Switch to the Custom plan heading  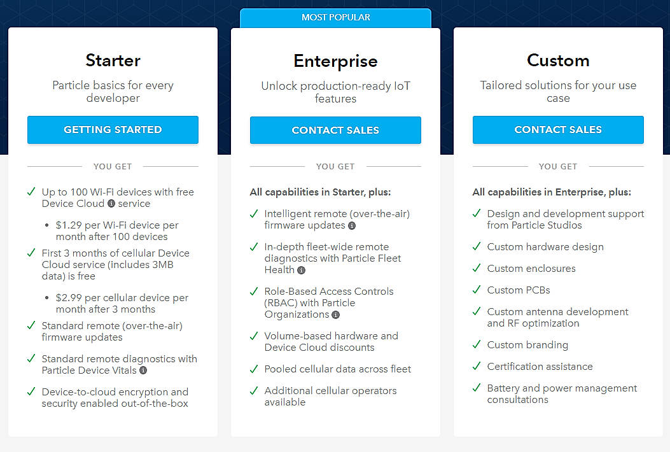click(558, 60)
